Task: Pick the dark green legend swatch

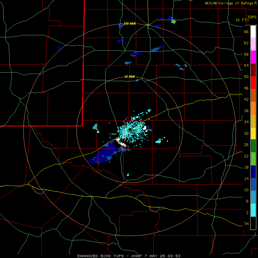Action: tap(253, 146)
